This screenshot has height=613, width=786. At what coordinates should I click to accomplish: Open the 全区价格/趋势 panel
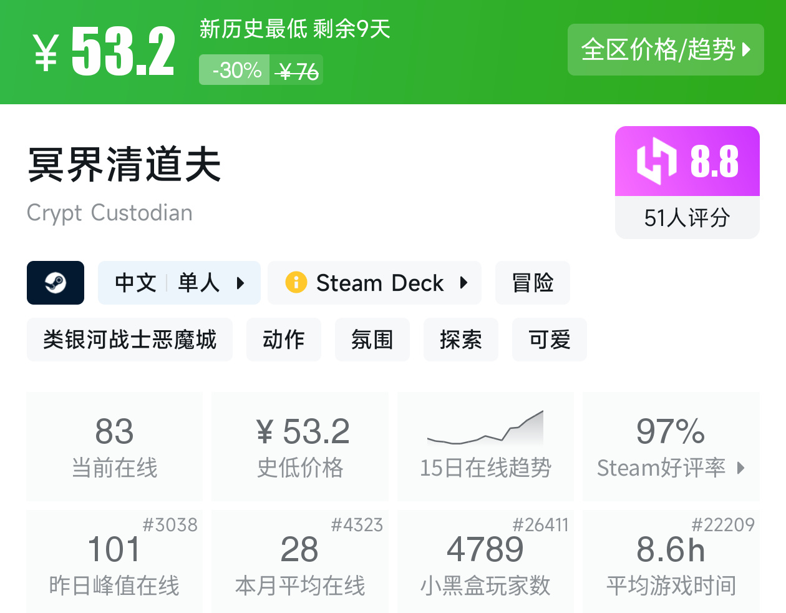pos(665,50)
